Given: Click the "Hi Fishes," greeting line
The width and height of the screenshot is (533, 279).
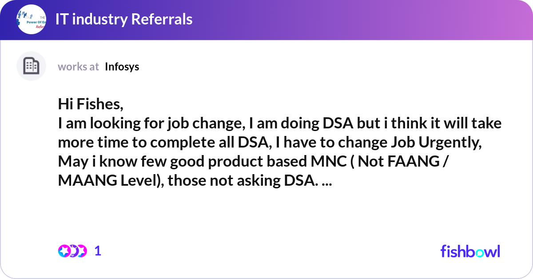Looking at the screenshot, I should point(91,104).
